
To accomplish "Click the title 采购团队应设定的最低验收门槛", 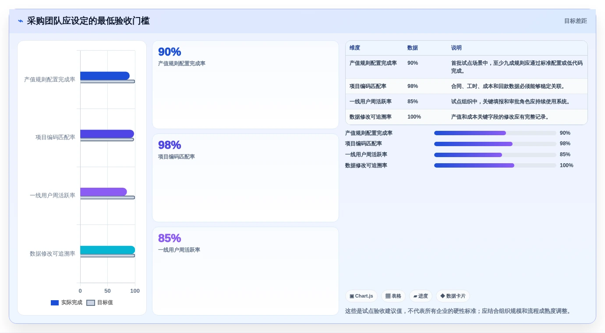I will [x=88, y=21].
